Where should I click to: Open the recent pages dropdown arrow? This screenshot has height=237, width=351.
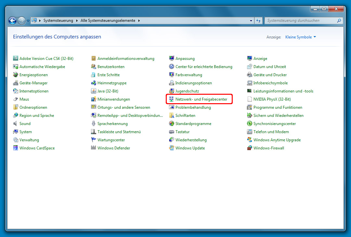pos(28,21)
